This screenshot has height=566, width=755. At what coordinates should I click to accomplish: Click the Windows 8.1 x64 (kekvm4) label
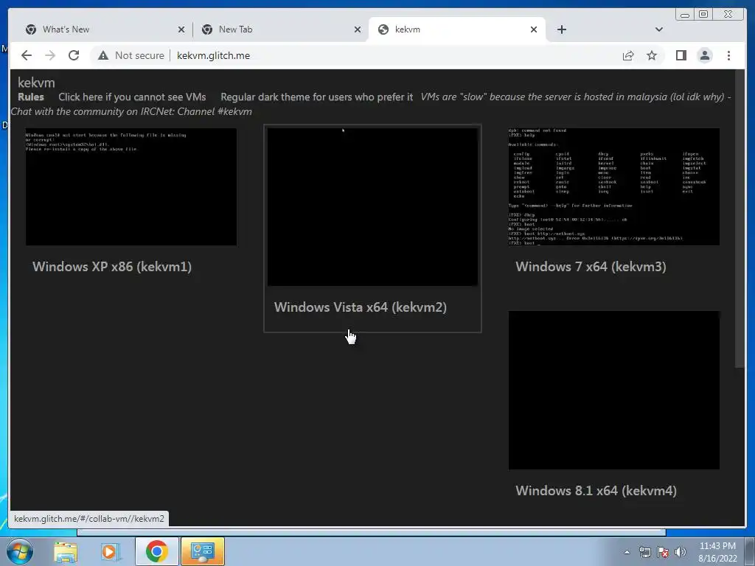596,490
